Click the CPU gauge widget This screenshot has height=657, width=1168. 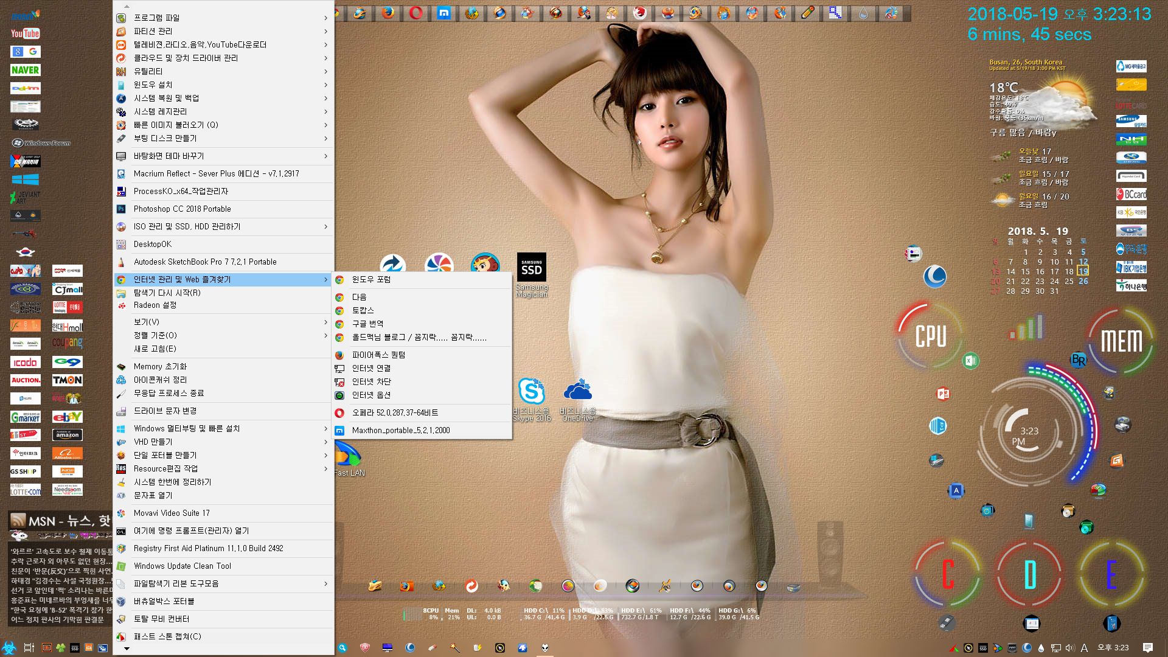[931, 336]
